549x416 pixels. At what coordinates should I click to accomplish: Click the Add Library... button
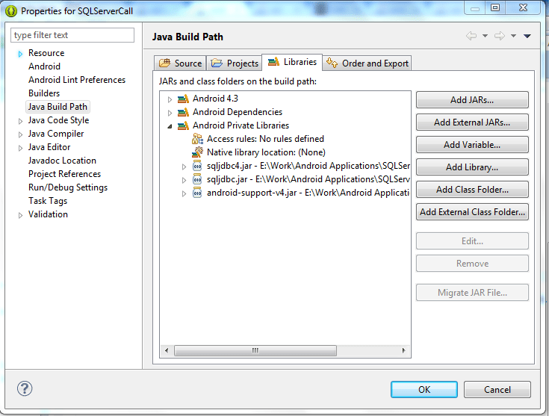pos(472,167)
